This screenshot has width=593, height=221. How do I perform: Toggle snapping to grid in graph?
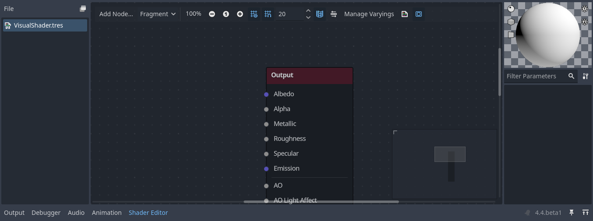tap(268, 14)
